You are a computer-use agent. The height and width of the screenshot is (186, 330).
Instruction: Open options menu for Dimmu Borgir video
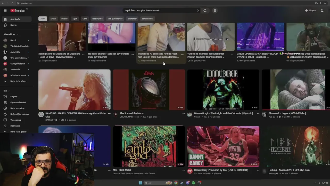click(x=258, y=113)
